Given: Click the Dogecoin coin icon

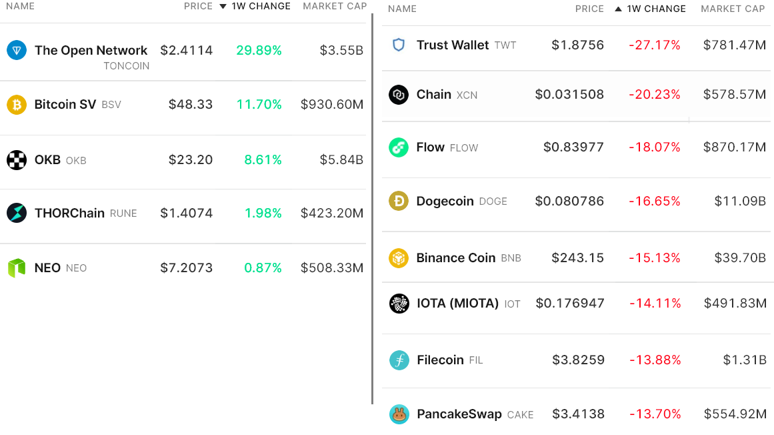Looking at the screenshot, I should pos(399,201).
